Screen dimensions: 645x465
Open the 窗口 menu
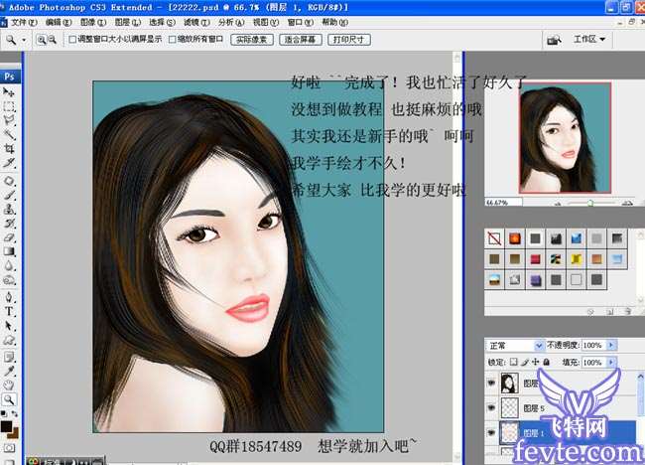click(x=300, y=22)
